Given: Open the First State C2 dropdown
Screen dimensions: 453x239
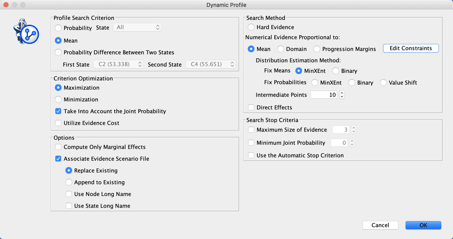Looking at the screenshot, I should [118, 64].
